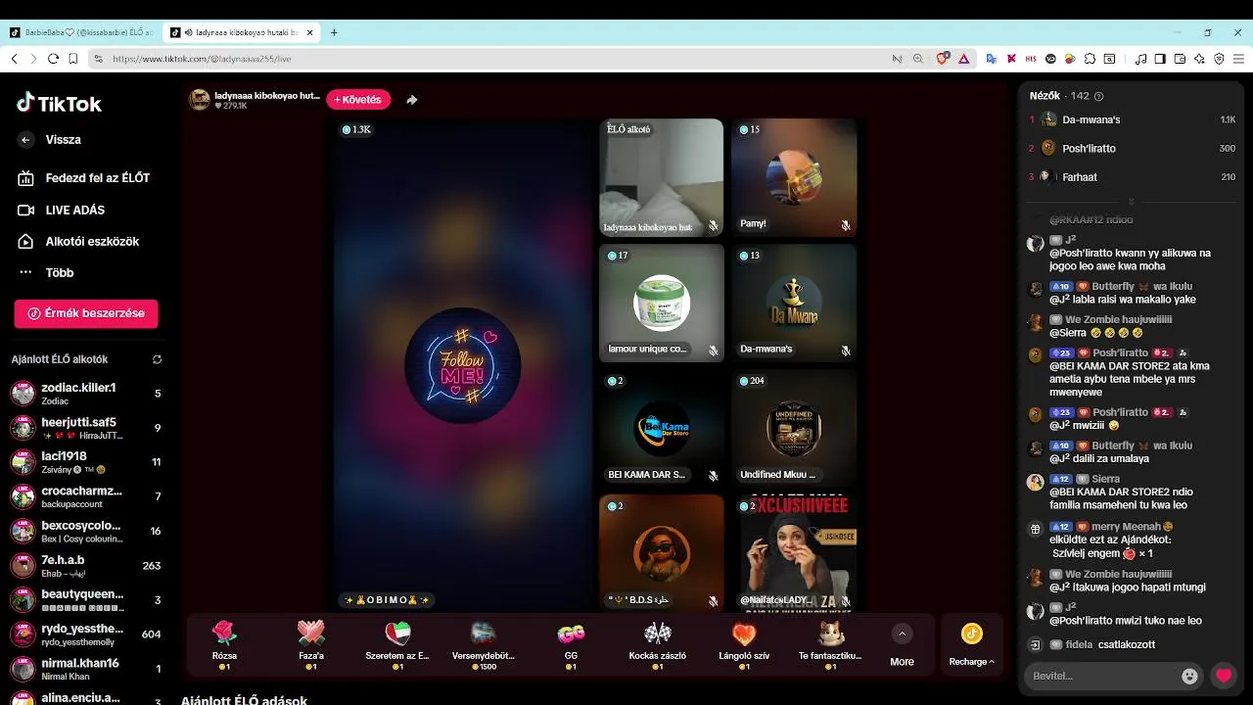Open Brave Rewards triangle icon
The height and width of the screenshot is (705, 1253).
point(963,59)
